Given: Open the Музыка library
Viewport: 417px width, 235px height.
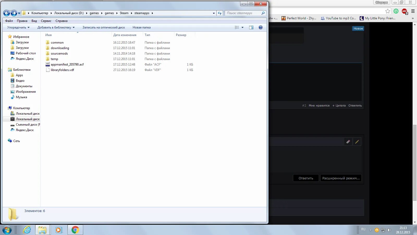Looking at the screenshot, I should tap(21, 97).
